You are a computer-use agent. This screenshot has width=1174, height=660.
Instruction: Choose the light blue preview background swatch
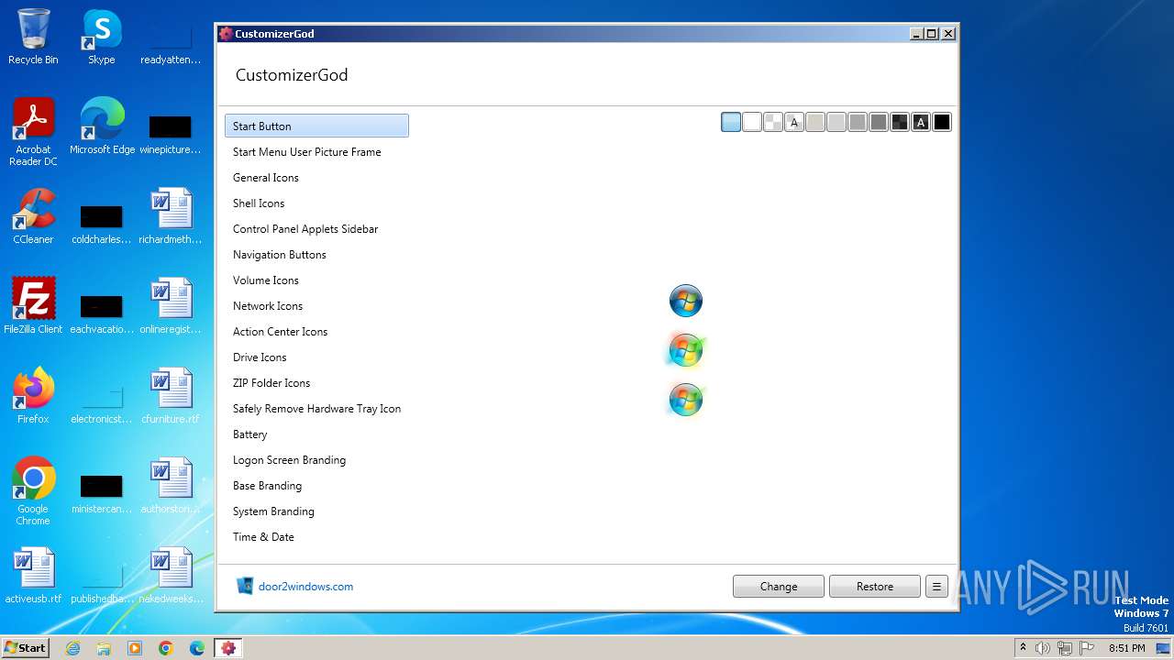click(731, 122)
